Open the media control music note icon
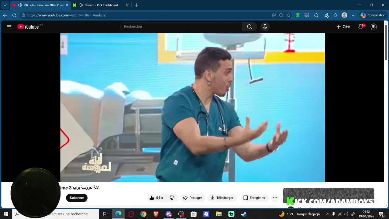 coord(326,15)
